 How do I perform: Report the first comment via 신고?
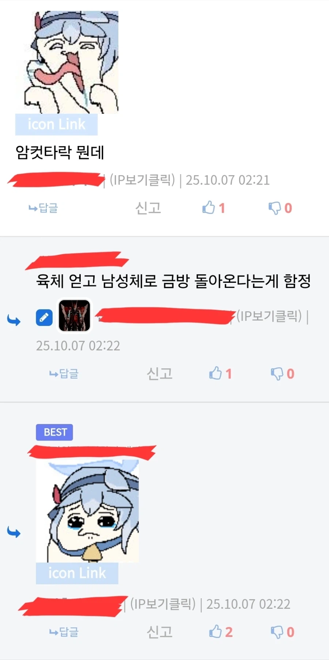pyautogui.click(x=148, y=208)
